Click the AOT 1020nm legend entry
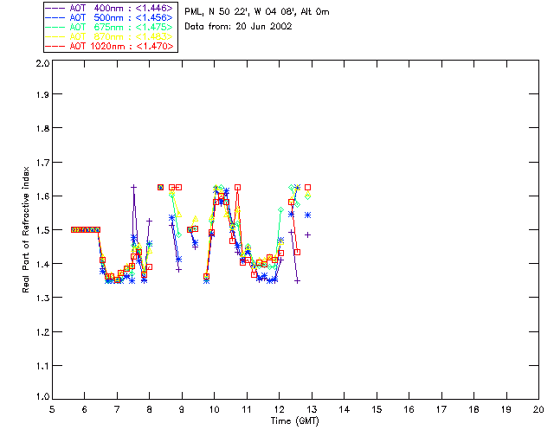Viewport: 554px width, 443px height. [x=109, y=46]
